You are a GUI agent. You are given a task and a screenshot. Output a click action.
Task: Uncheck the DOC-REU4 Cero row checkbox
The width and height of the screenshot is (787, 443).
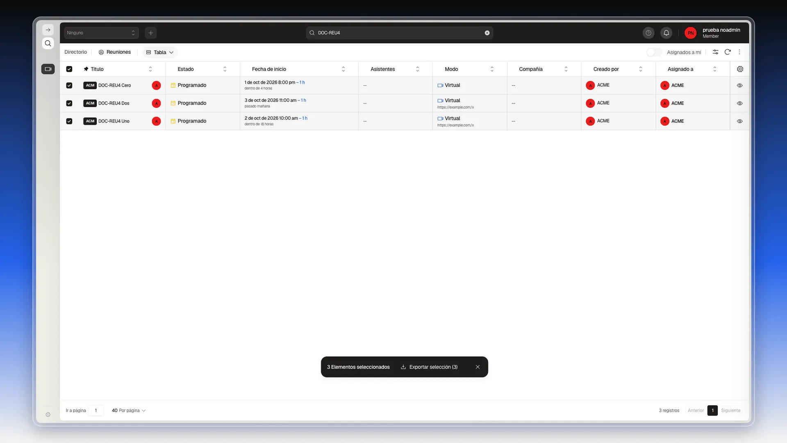tap(69, 85)
